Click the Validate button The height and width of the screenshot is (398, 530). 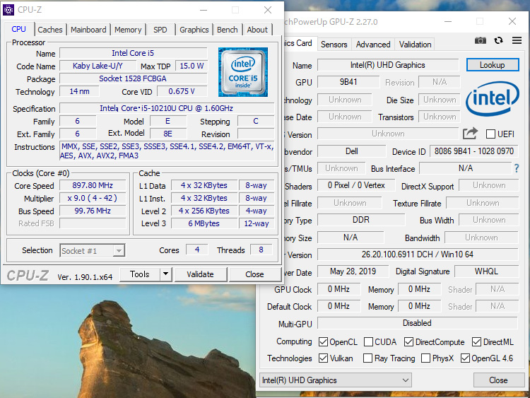(x=200, y=274)
